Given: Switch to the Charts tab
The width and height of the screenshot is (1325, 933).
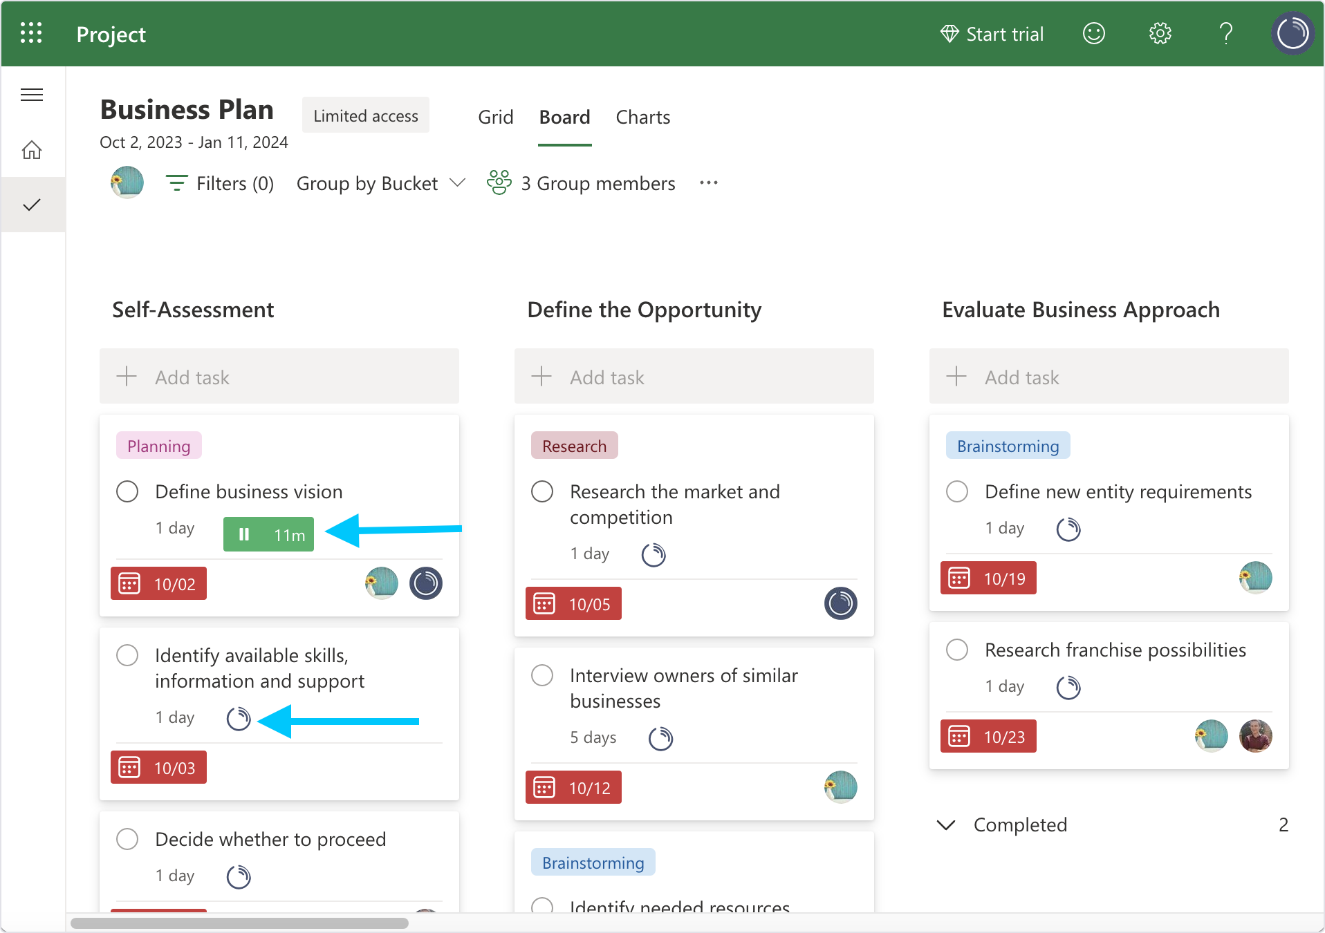Looking at the screenshot, I should click(642, 117).
